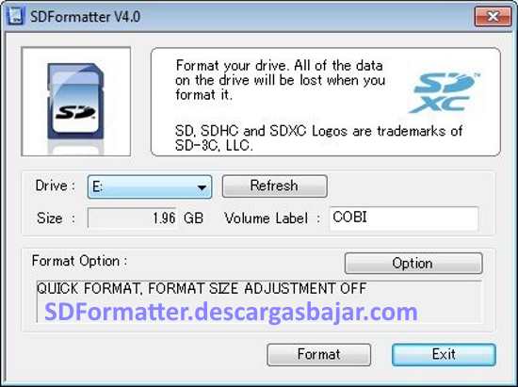Click the Format button
Screen dimensions: 518x387
coord(318,355)
